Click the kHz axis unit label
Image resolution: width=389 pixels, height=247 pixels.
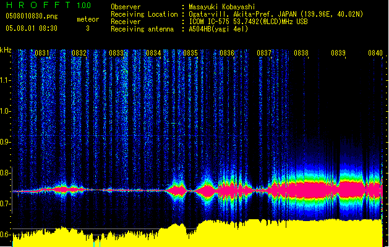coord(6,50)
